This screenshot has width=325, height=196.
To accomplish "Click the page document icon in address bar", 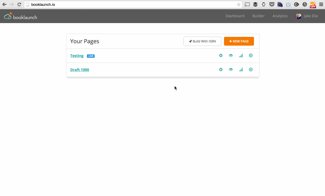I will pyautogui.click(x=28, y=5).
